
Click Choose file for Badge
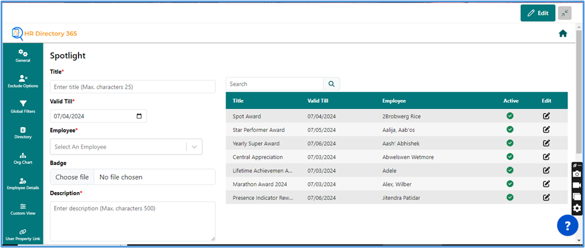click(72, 177)
